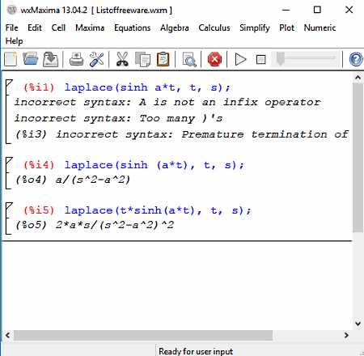Open the Calculus menu
The width and height of the screenshot is (364, 356).
click(214, 28)
